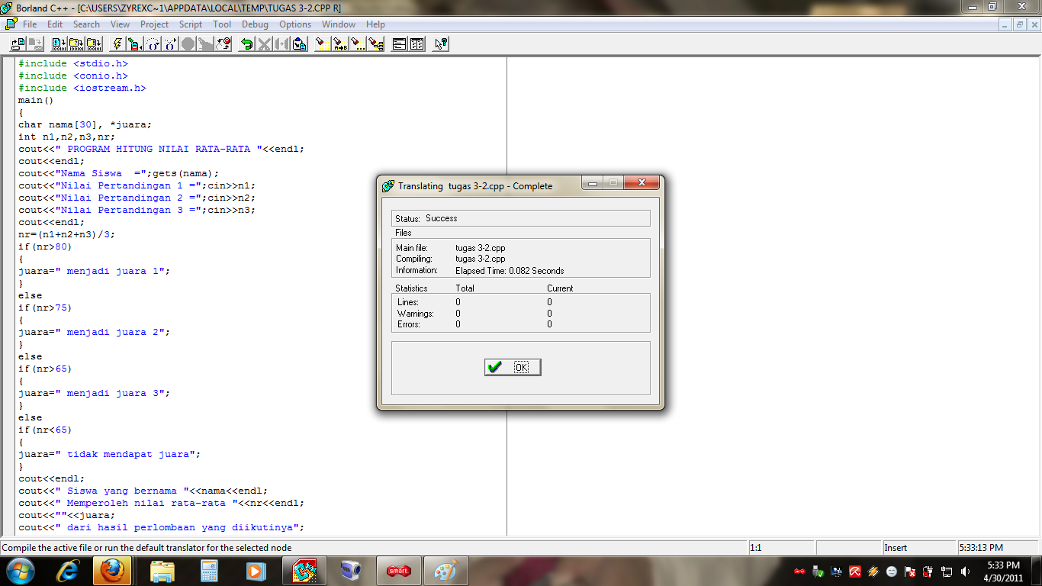Open Find with the flashlight search icon
The width and height of the screenshot is (1042, 586).
(320, 43)
